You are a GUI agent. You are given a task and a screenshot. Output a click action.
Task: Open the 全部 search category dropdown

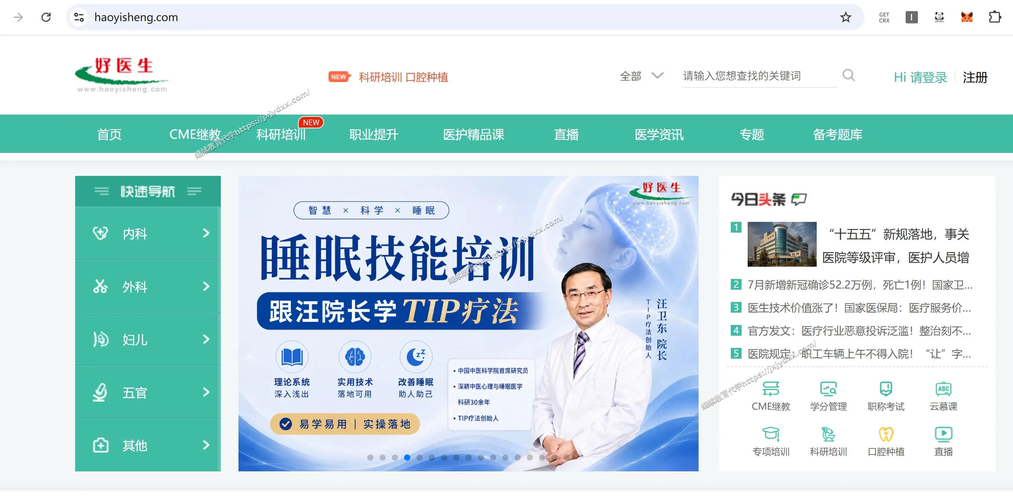click(641, 75)
